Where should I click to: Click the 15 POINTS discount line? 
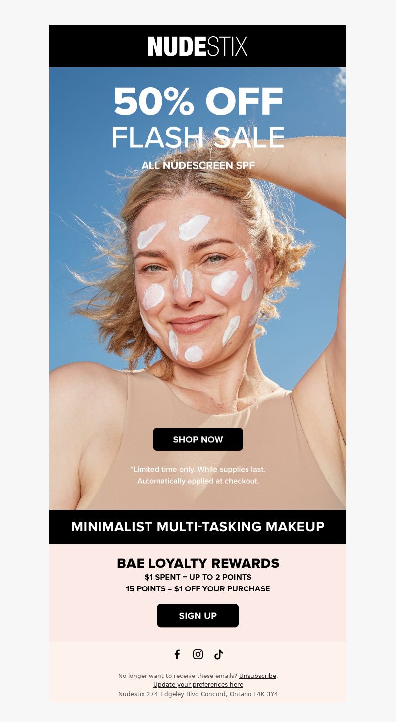(x=198, y=589)
